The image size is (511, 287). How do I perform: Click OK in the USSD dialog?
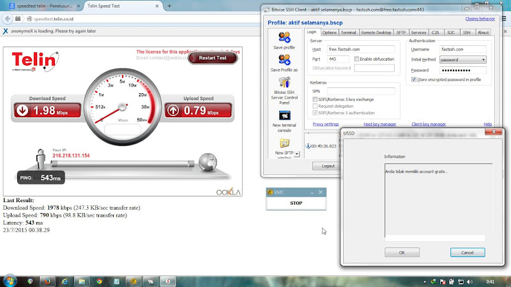[402, 253]
